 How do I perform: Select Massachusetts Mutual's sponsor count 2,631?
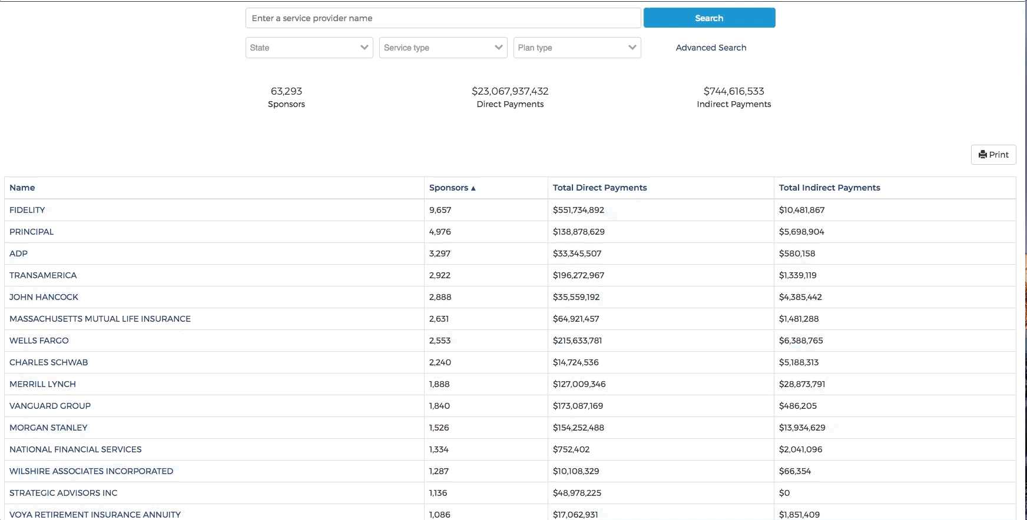(439, 319)
